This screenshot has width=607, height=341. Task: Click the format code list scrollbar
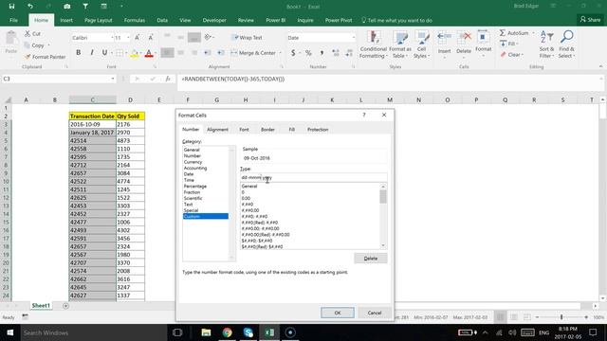click(x=383, y=216)
